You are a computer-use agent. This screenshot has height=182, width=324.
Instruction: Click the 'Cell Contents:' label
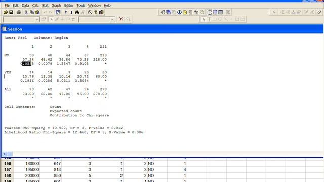(20, 107)
